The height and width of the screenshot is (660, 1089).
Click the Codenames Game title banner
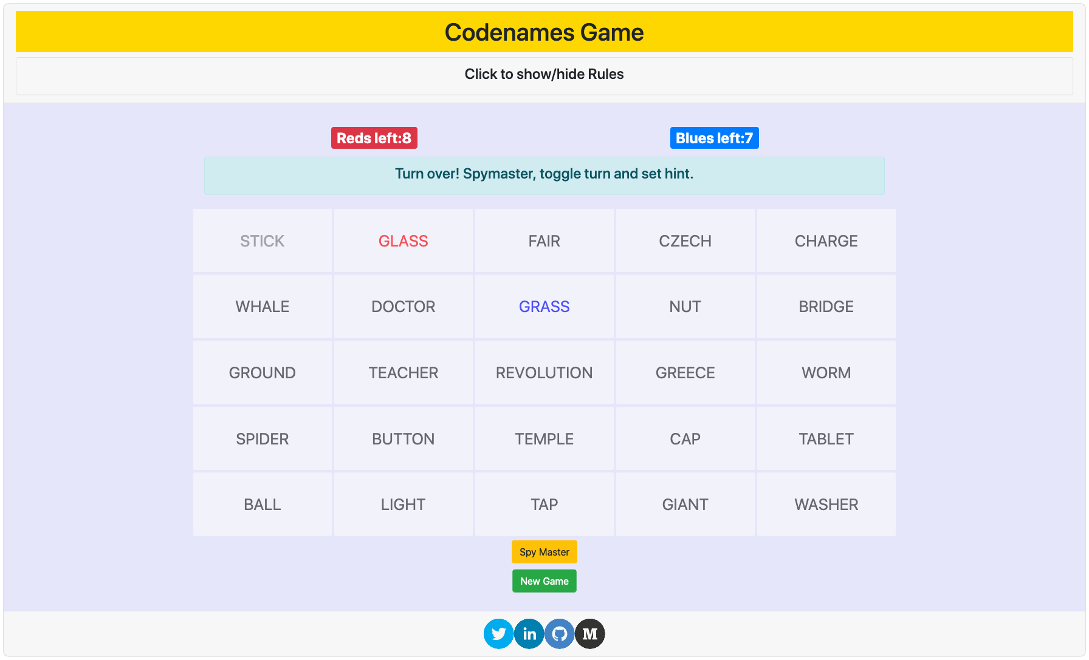[x=544, y=32]
